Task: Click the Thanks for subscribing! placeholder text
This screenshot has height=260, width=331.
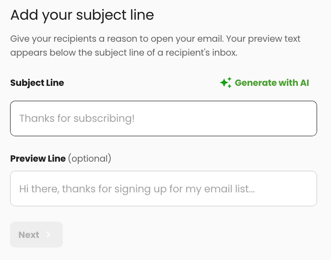Action: 77,118
